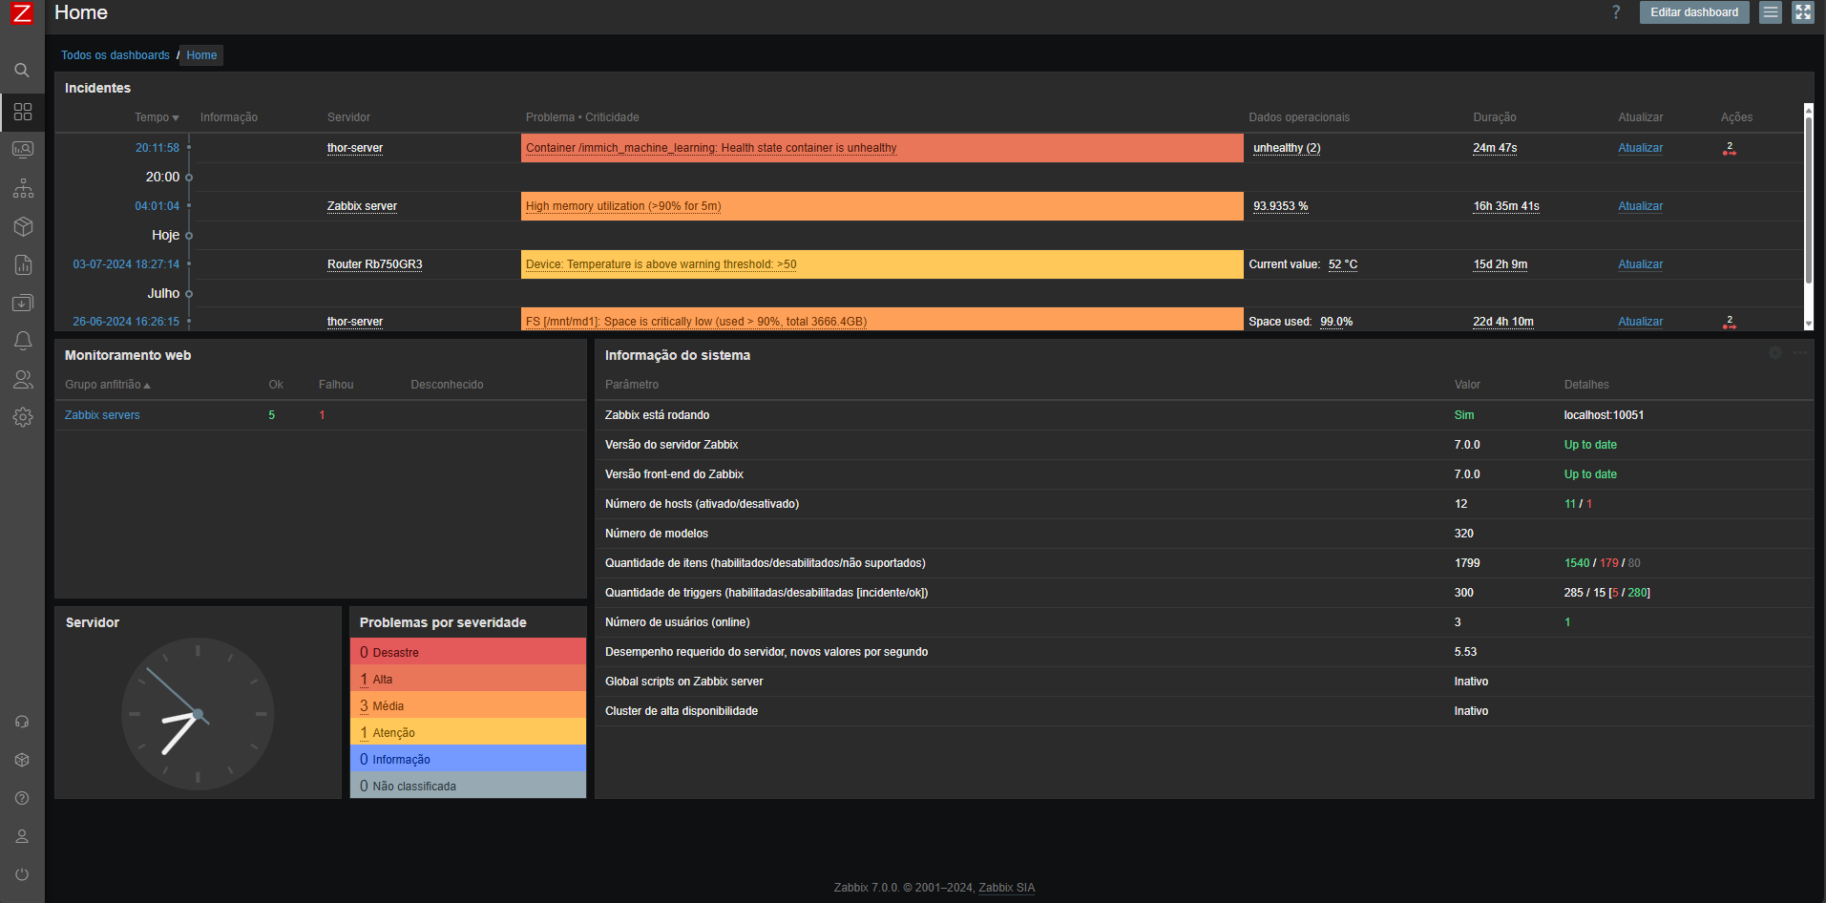The height and width of the screenshot is (903, 1826).
Task: Open the Services hierarchy icon in the sidebar
Action: pos(22,188)
